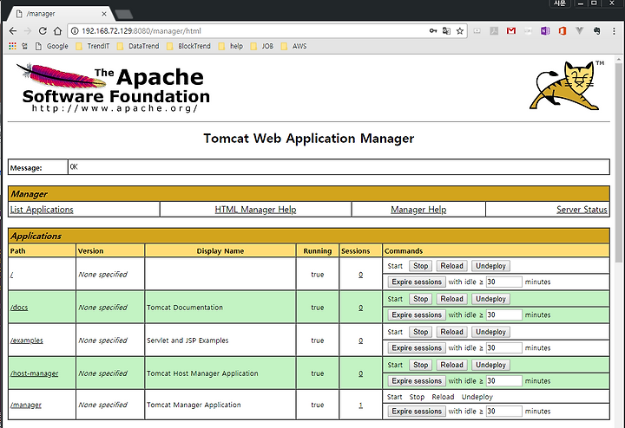This screenshot has height=428, width=625.
Task: Open a new browser tab
Action: tap(124, 15)
